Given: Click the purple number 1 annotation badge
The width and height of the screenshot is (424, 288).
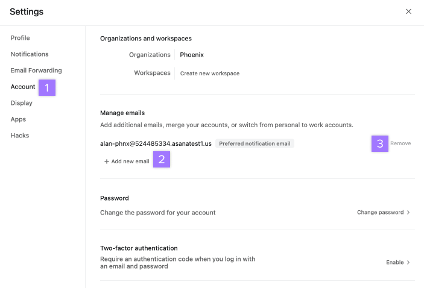Looking at the screenshot, I should coord(47,87).
